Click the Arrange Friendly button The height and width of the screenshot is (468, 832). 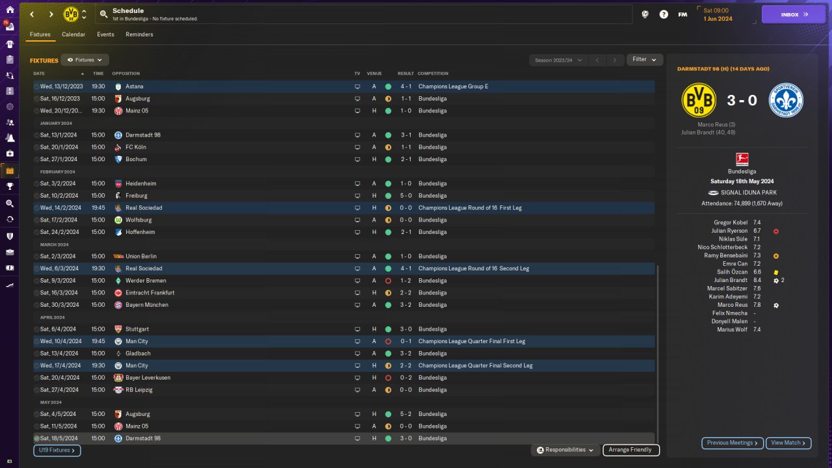(x=631, y=450)
